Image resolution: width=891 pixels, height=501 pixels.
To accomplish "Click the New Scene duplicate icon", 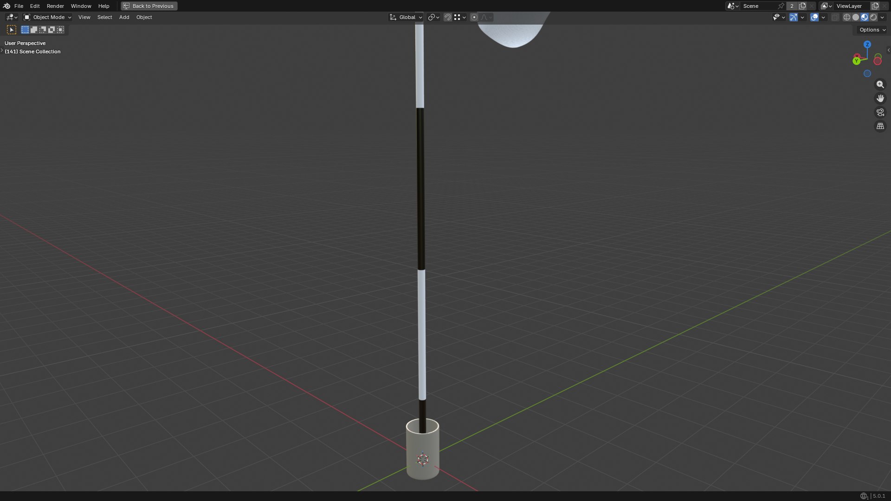I will [x=802, y=6].
